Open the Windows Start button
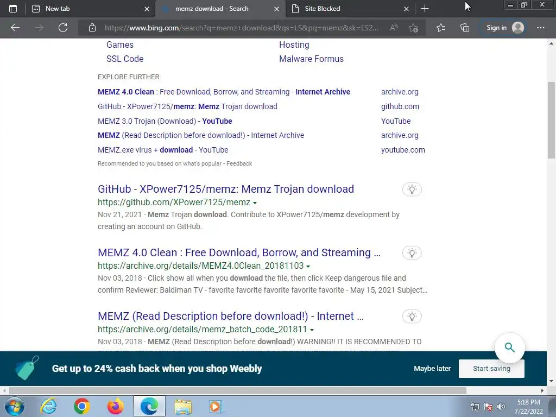556x417 pixels. pyautogui.click(x=14, y=406)
